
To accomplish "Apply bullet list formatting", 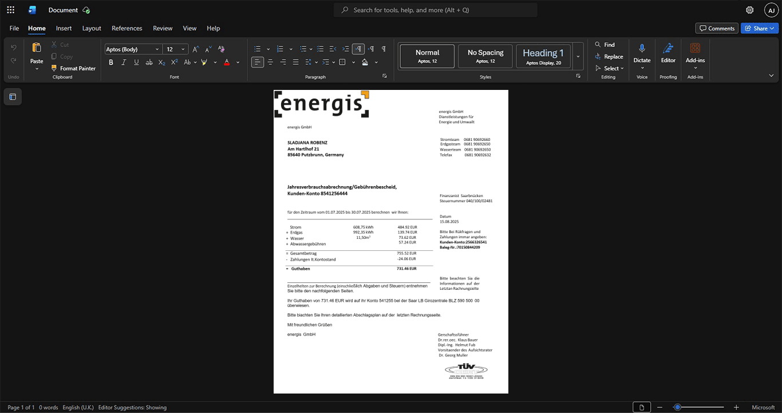I will tap(258, 49).
